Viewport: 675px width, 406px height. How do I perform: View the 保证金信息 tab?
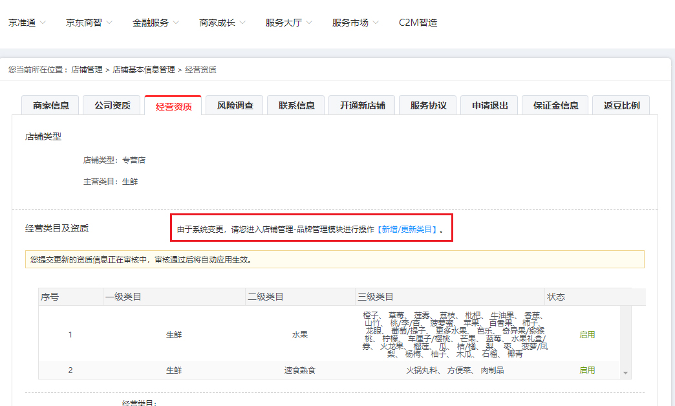coord(555,105)
